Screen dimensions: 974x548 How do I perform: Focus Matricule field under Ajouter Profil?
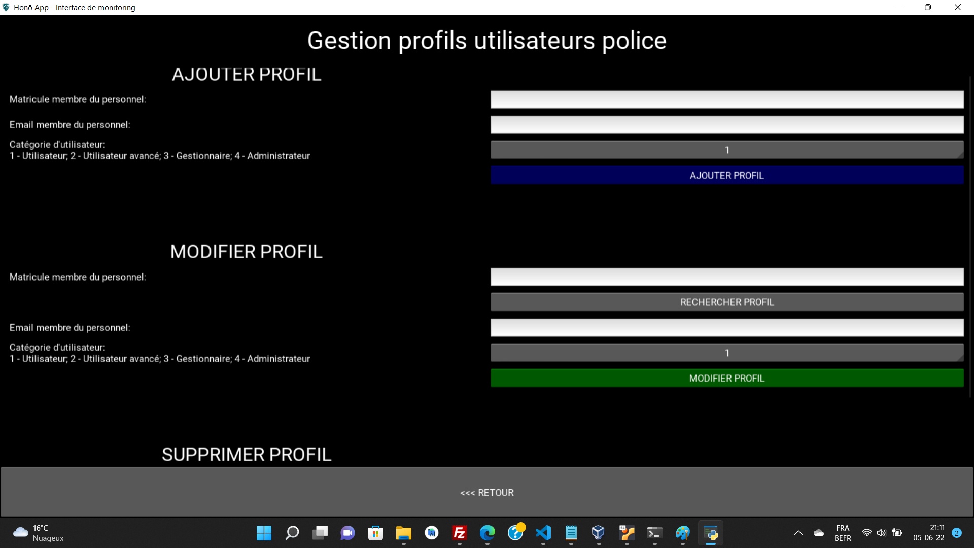tap(726, 99)
